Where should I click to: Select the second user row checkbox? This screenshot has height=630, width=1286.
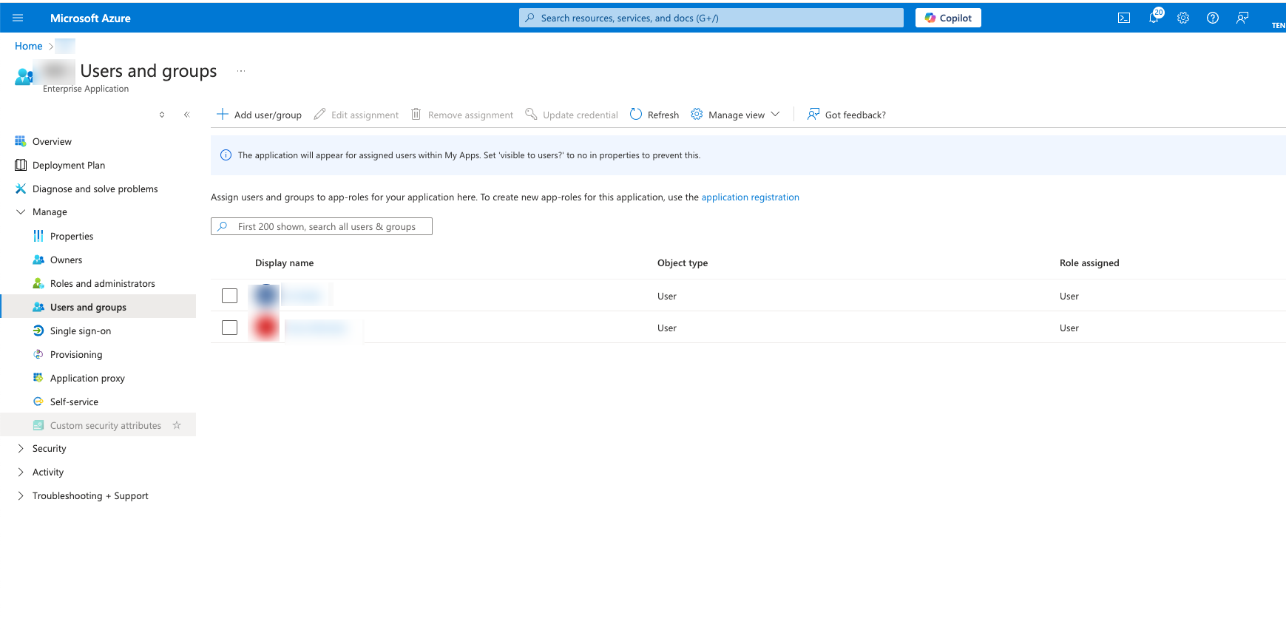(x=229, y=328)
